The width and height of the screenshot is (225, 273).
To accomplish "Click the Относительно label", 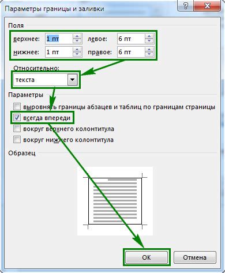I will click(36, 68).
